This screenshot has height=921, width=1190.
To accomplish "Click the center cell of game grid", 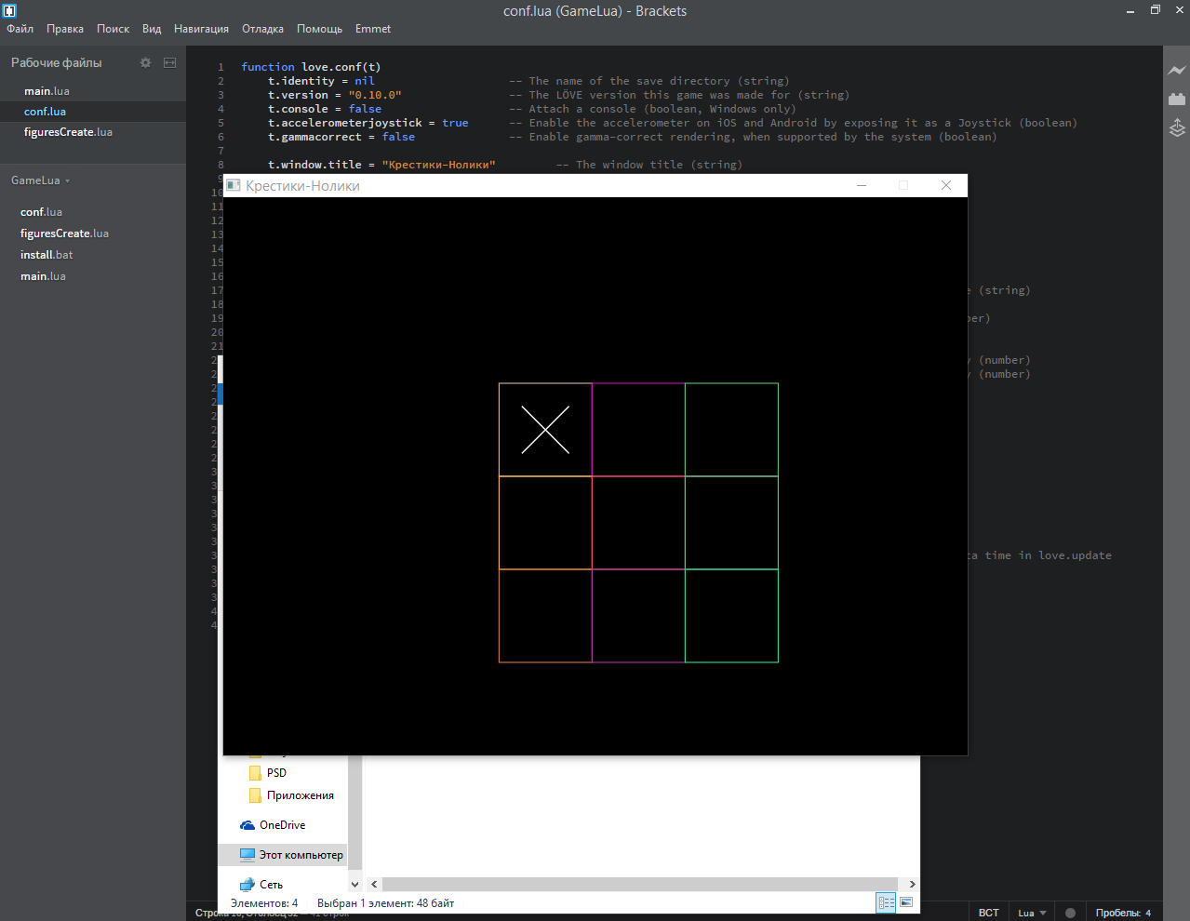I will (x=638, y=523).
